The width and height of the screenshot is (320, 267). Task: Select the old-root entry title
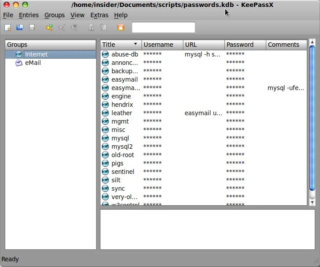[123, 155]
